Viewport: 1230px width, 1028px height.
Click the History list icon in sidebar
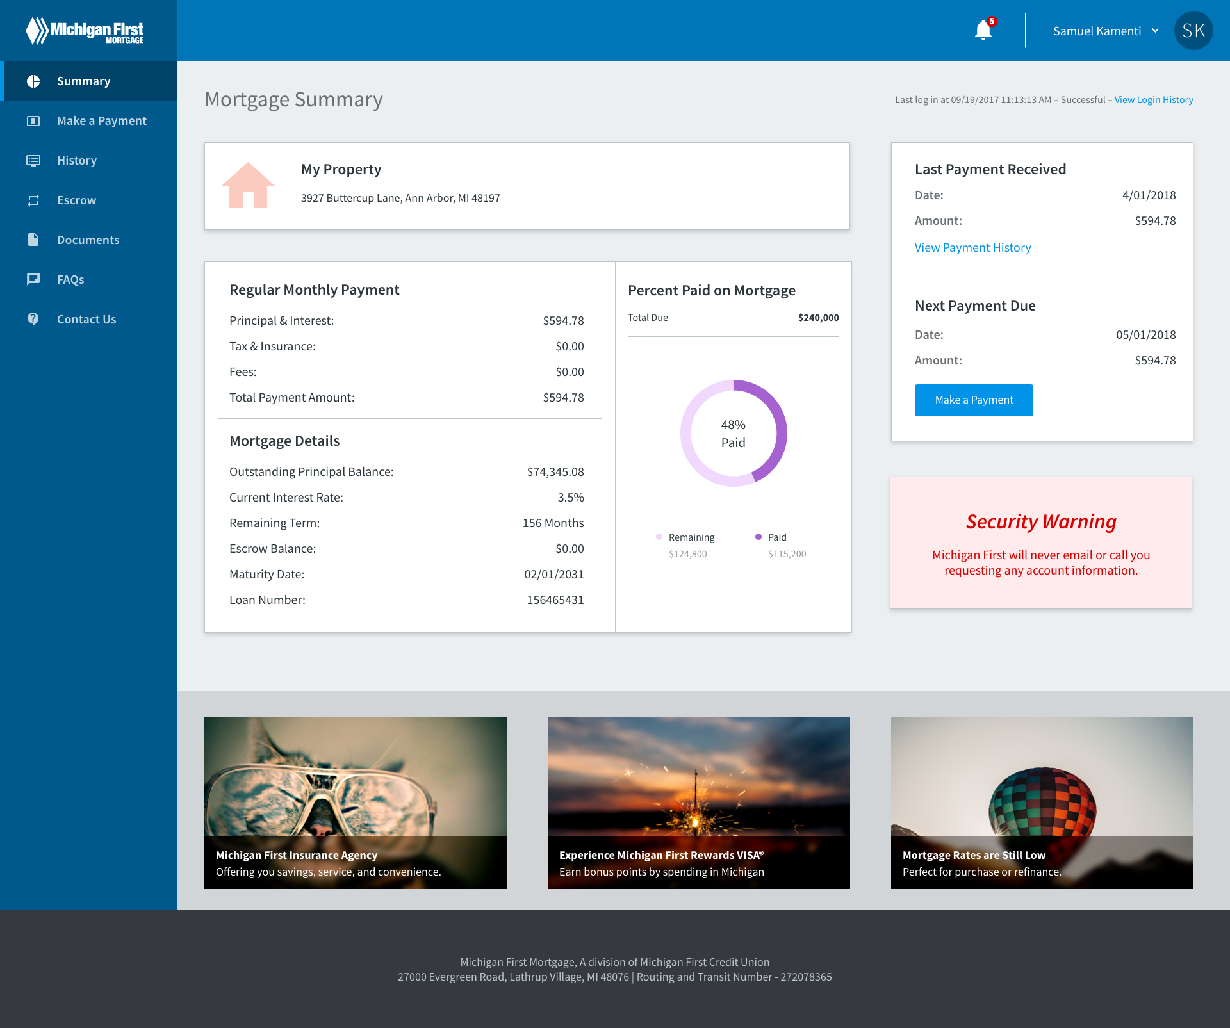point(33,161)
